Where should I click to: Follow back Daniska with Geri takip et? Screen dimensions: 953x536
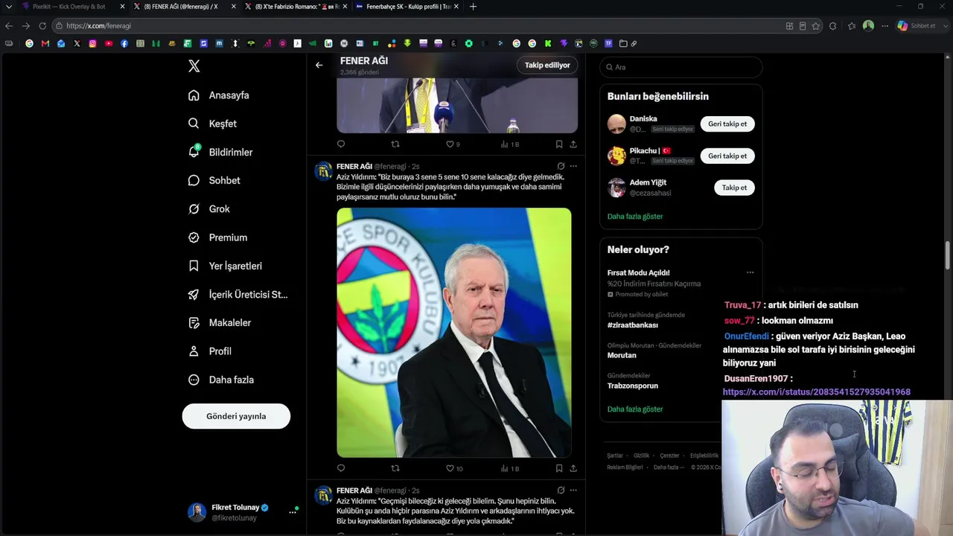click(727, 124)
